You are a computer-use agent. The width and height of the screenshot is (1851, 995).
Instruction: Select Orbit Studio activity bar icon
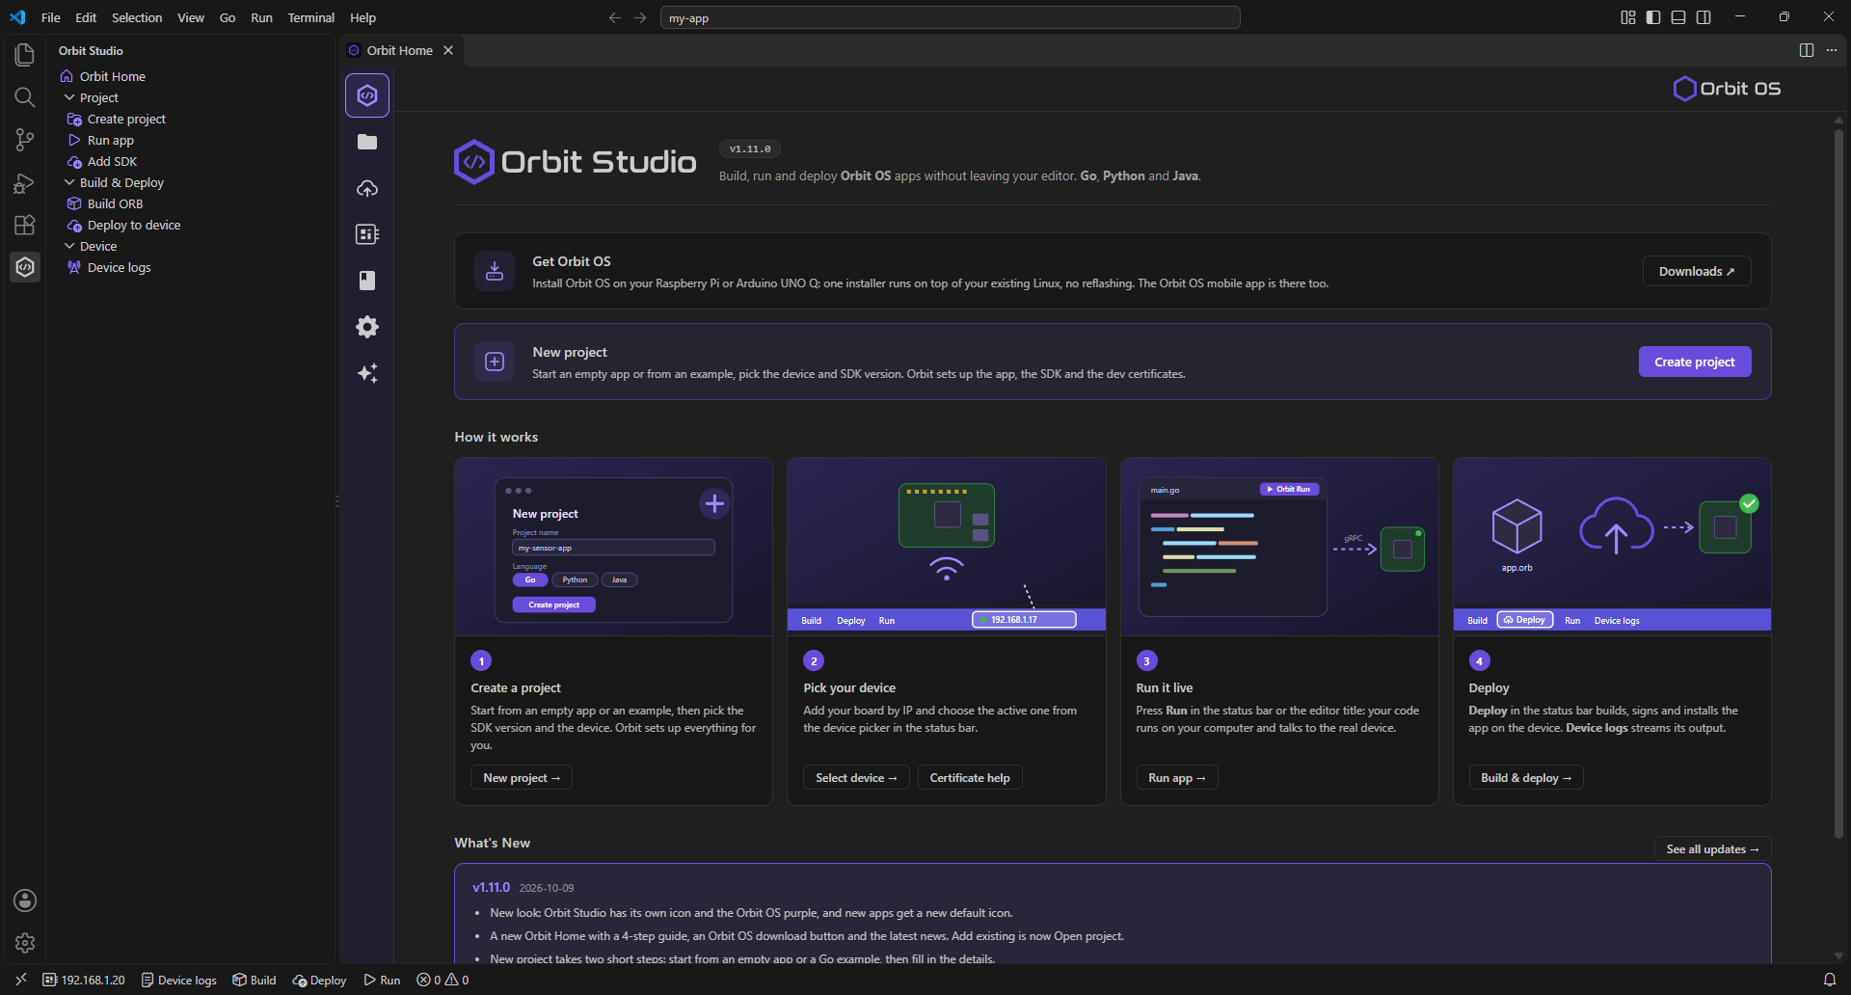coord(25,267)
